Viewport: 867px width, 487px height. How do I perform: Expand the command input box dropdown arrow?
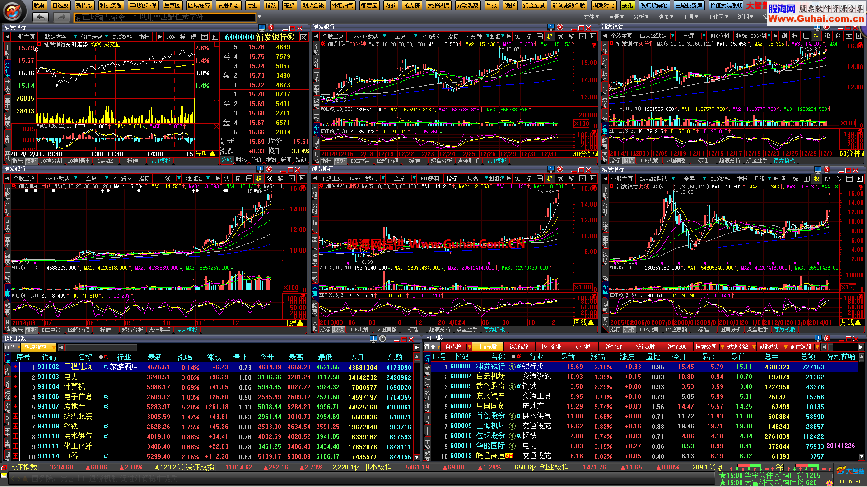(x=259, y=17)
